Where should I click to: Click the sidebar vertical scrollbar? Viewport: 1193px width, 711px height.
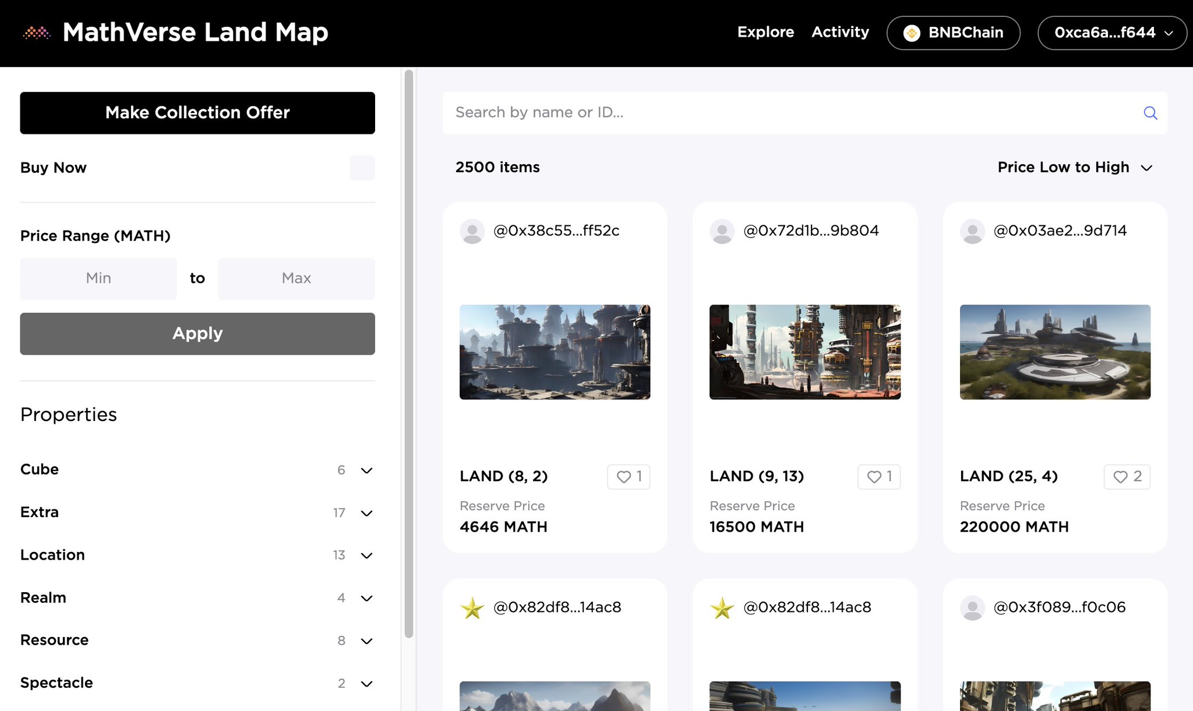[x=409, y=349]
